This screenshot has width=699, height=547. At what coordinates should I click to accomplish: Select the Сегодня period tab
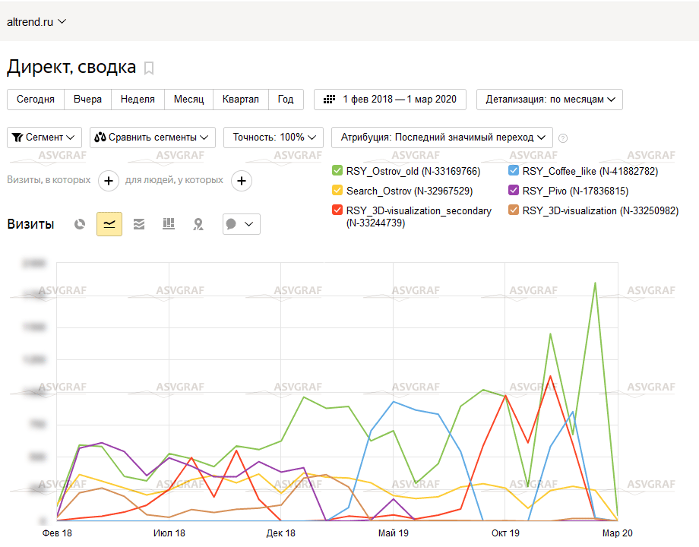(36, 99)
